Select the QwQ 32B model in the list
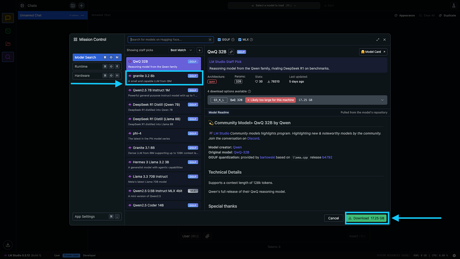The width and height of the screenshot is (460, 259). [164, 64]
